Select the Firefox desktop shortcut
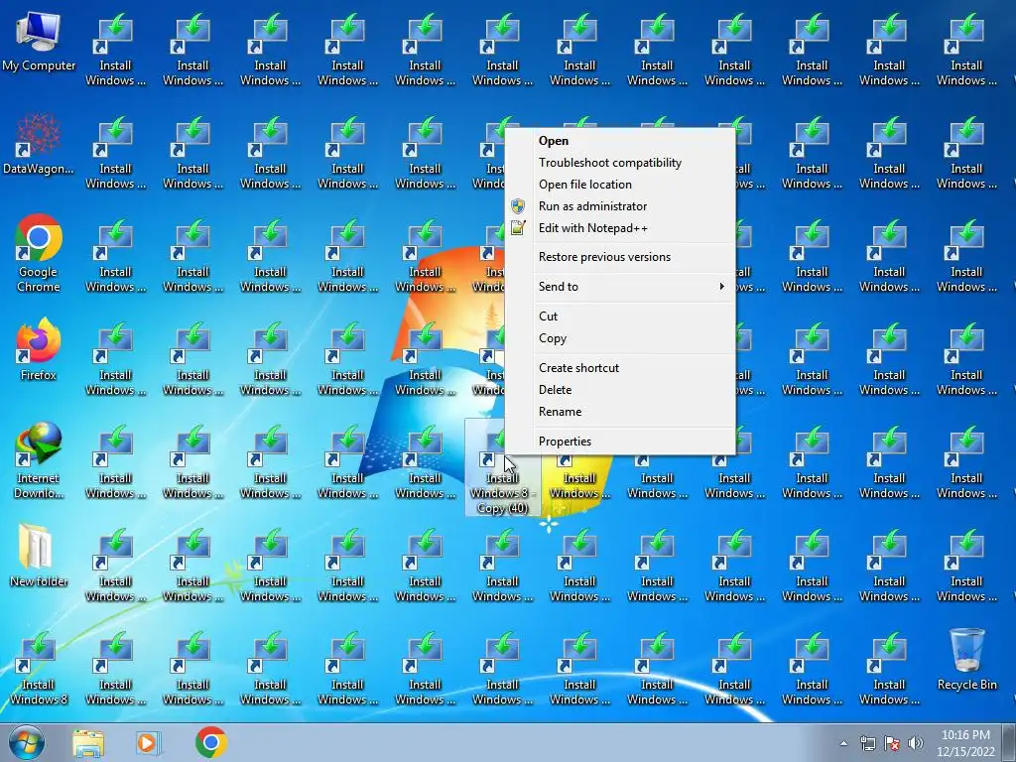 (x=39, y=350)
